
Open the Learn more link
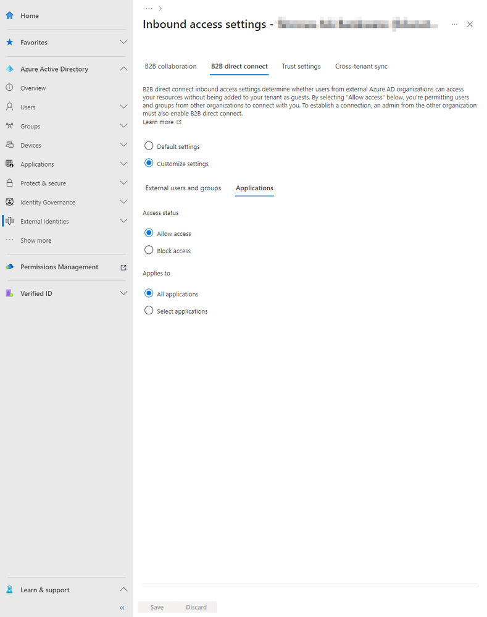point(158,122)
